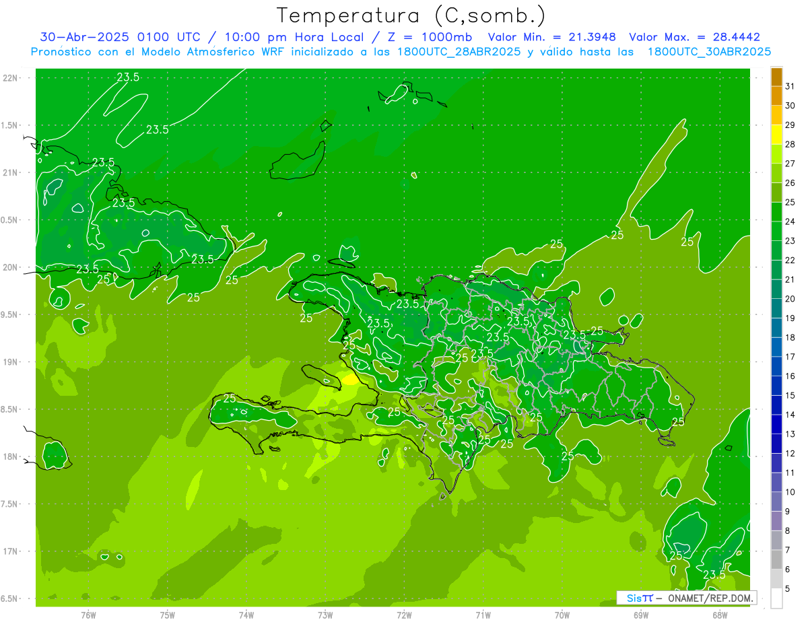Click the legend value 26

[x=790, y=183]
